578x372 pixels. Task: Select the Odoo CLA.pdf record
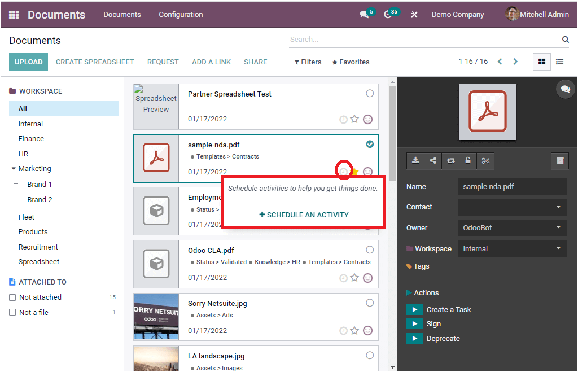[370, 250]
